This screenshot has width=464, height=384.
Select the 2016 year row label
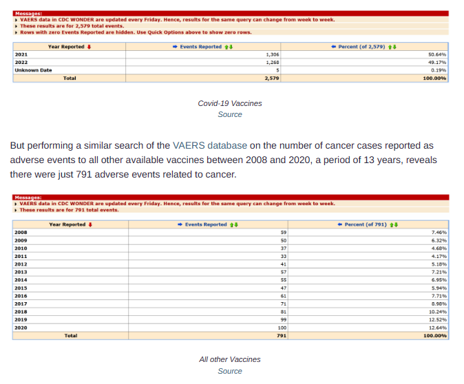click(21, 296)
